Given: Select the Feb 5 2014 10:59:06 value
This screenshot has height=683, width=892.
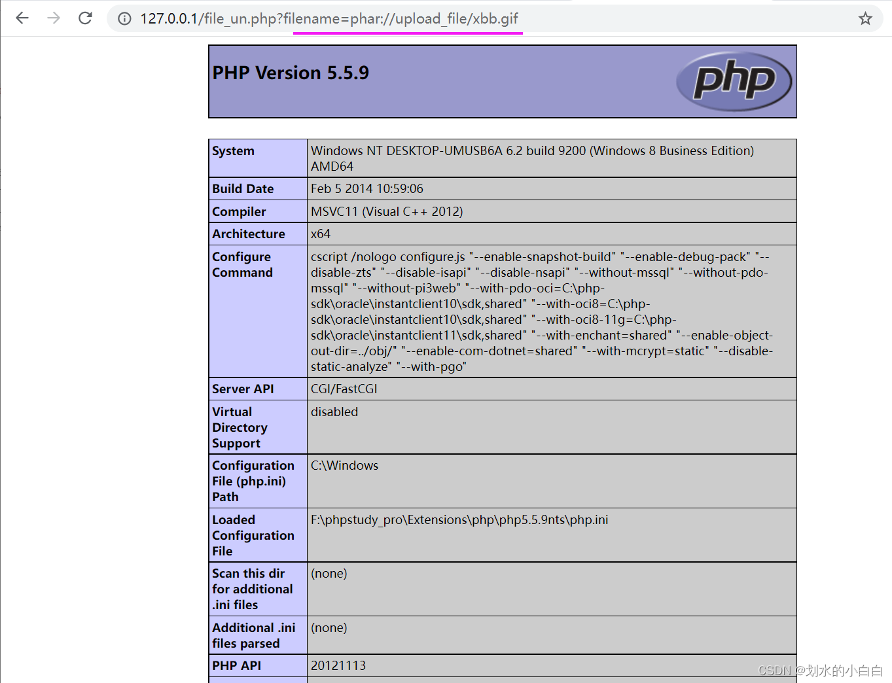Looking at the screenshot, I should (x=367, y=189).
